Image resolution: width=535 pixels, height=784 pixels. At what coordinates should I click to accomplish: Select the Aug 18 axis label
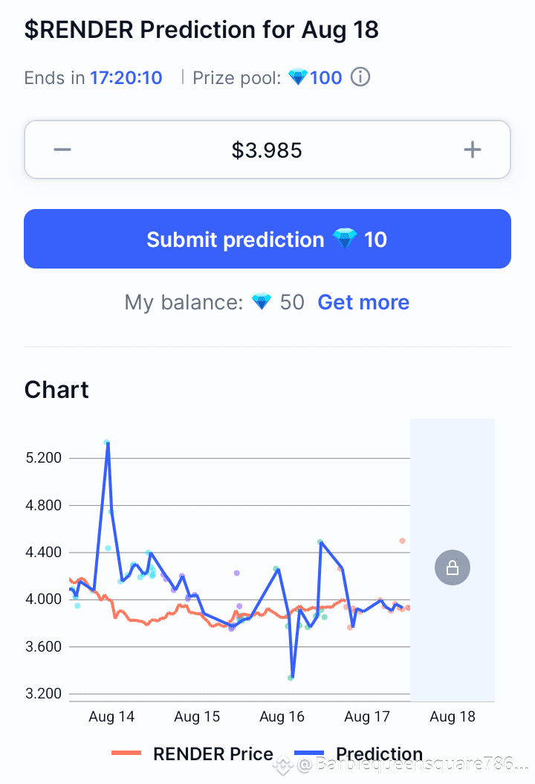[452, 716]
